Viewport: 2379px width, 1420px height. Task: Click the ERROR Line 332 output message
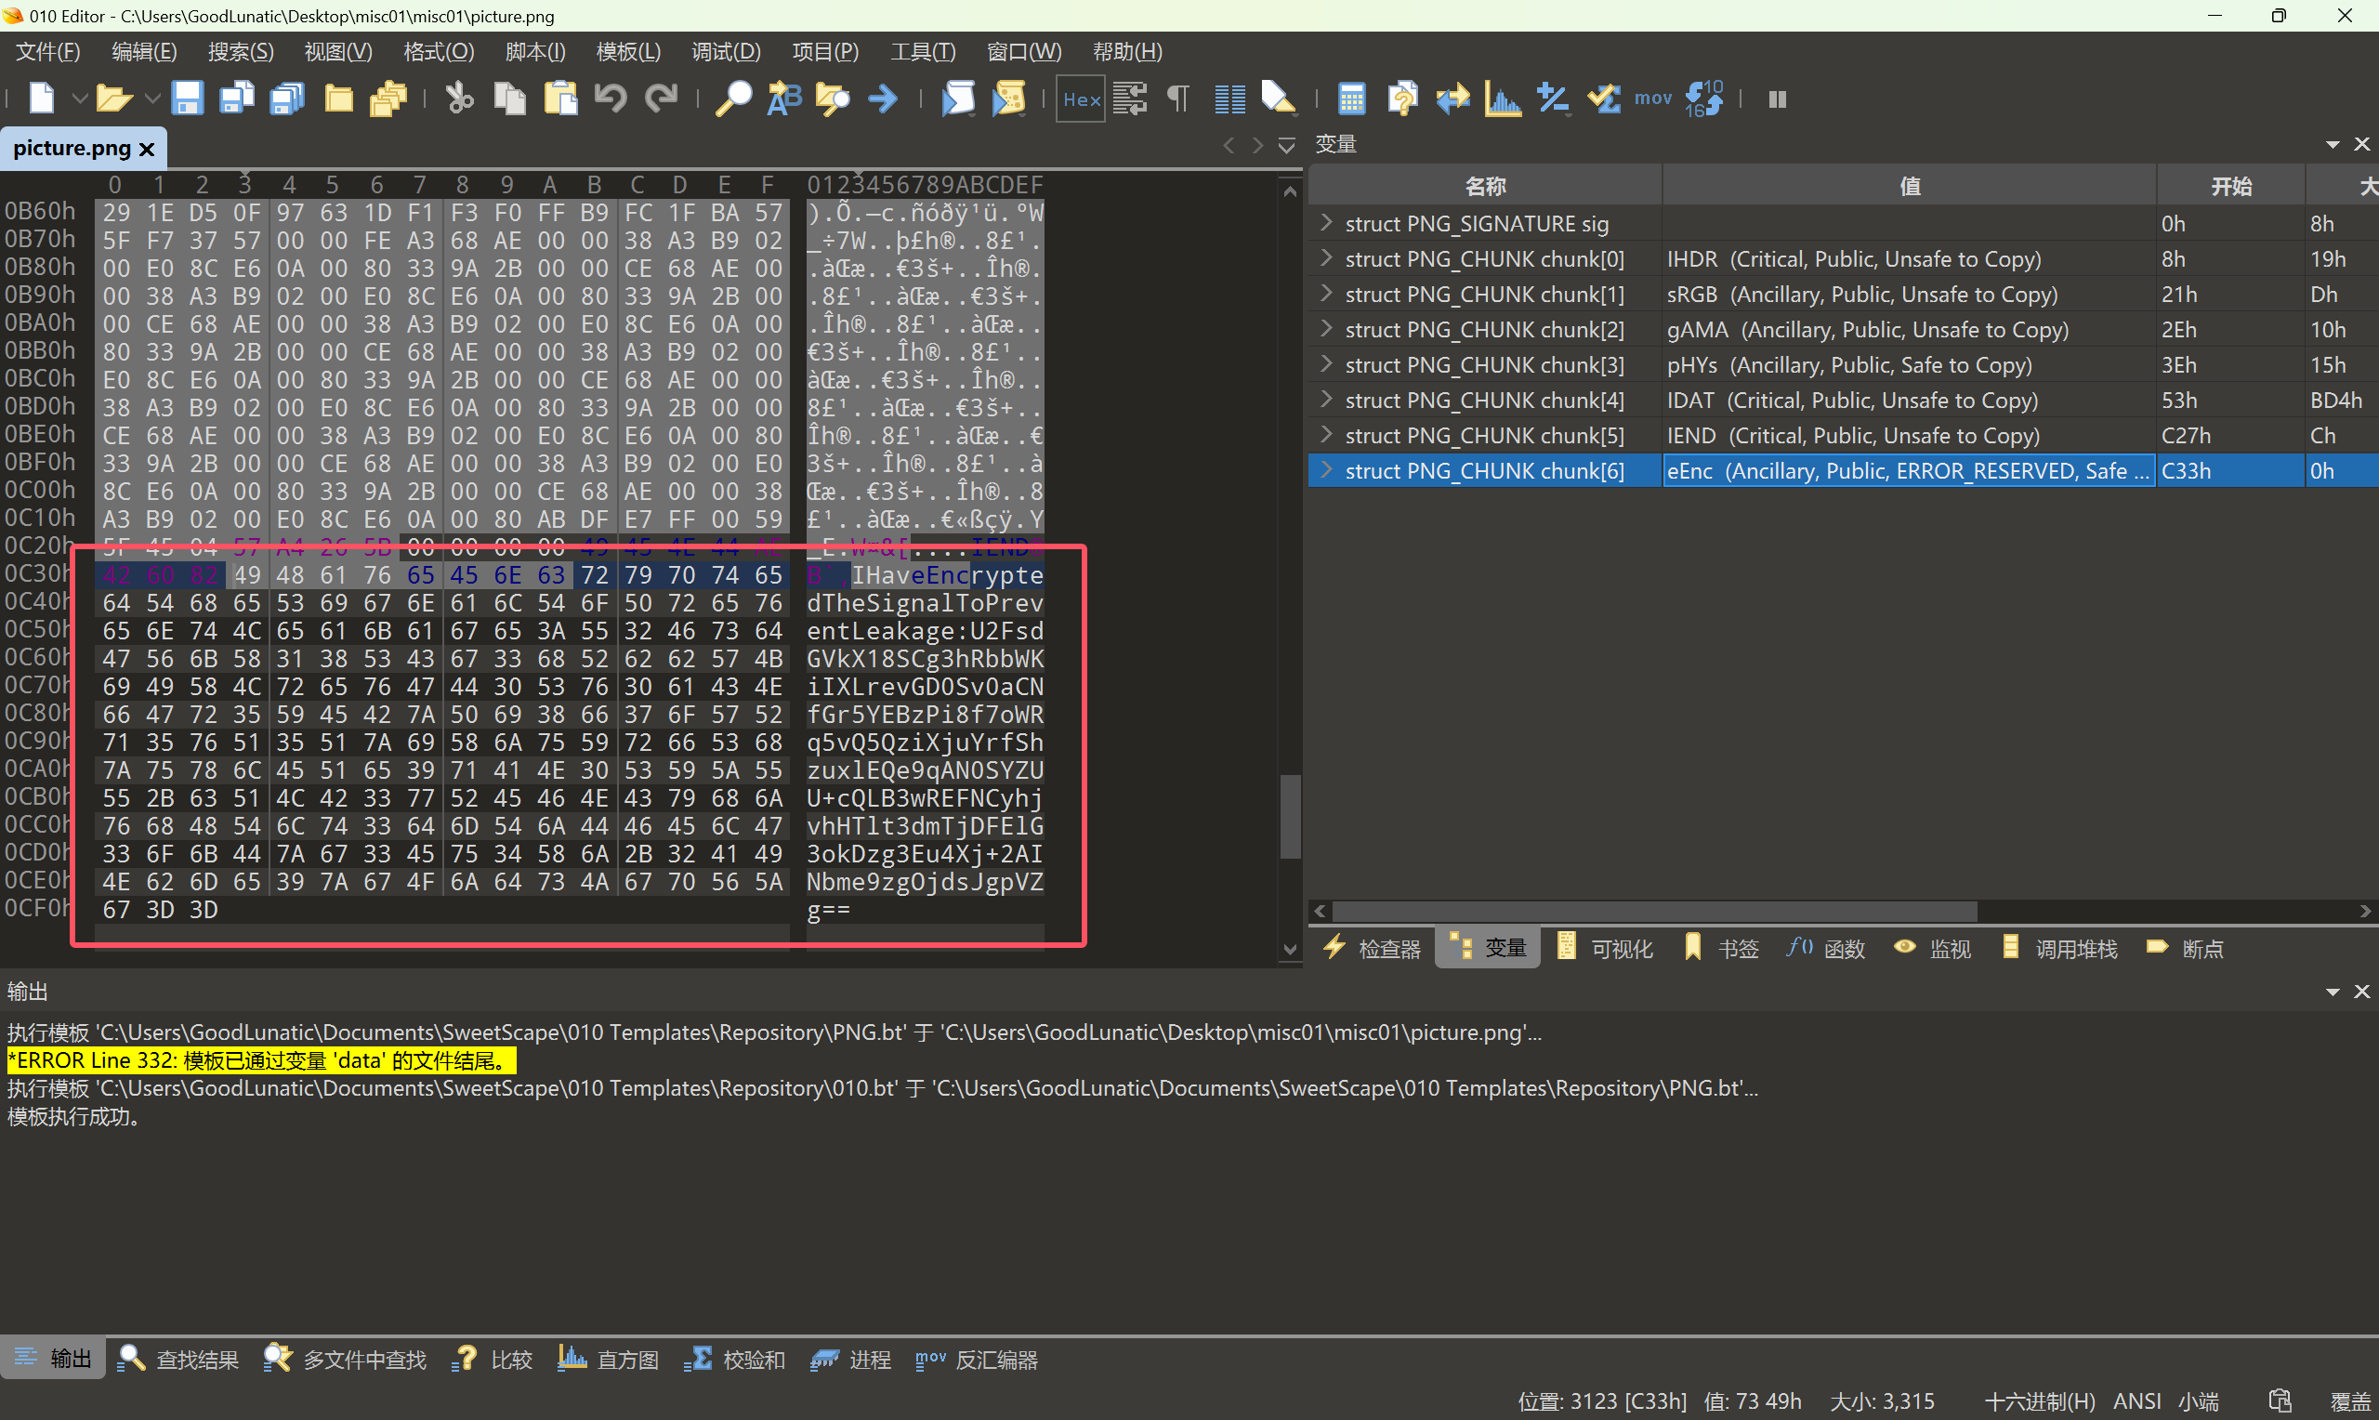261,1060
